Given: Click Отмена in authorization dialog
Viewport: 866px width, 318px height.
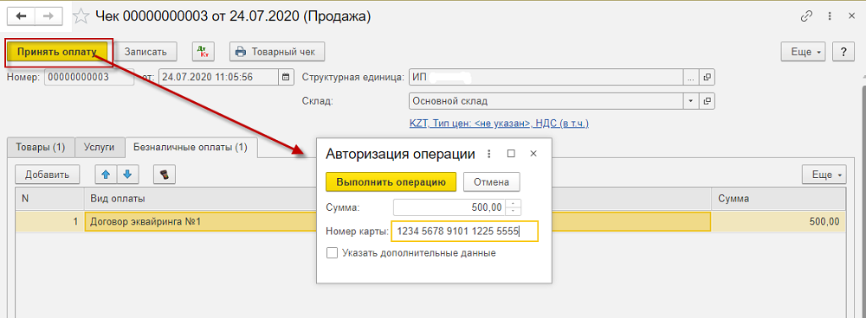Looking at the screenshot, I should pyautogui.click(x=491, y=181).
